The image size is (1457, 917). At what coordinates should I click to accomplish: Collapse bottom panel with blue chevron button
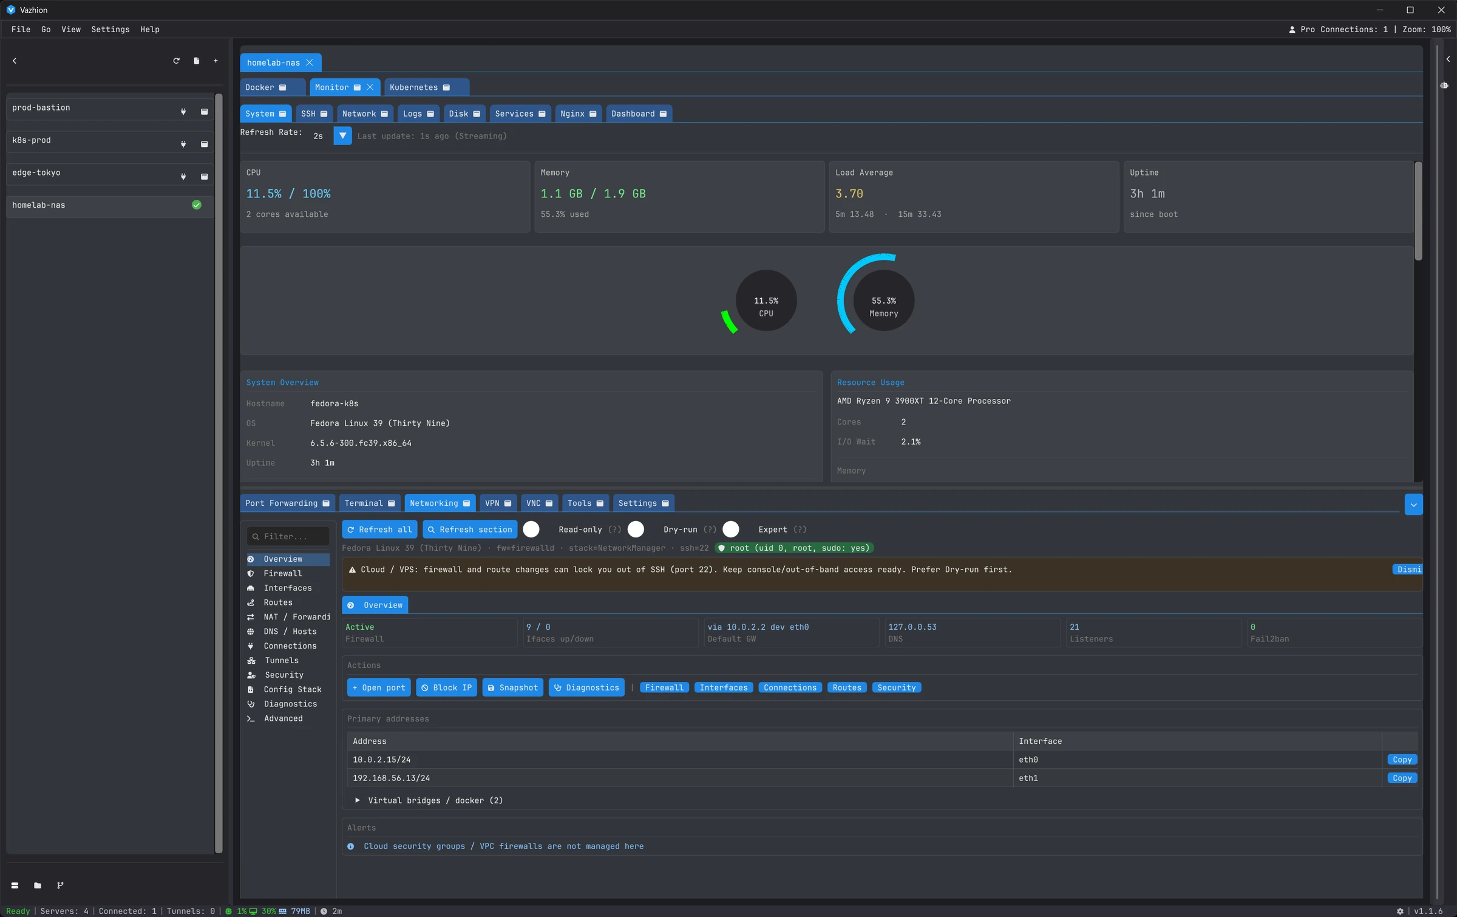pos(1413,505)
